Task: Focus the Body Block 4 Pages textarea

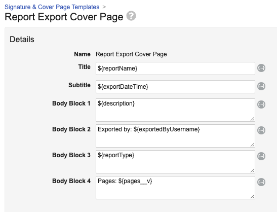Action: pos(175,188)
